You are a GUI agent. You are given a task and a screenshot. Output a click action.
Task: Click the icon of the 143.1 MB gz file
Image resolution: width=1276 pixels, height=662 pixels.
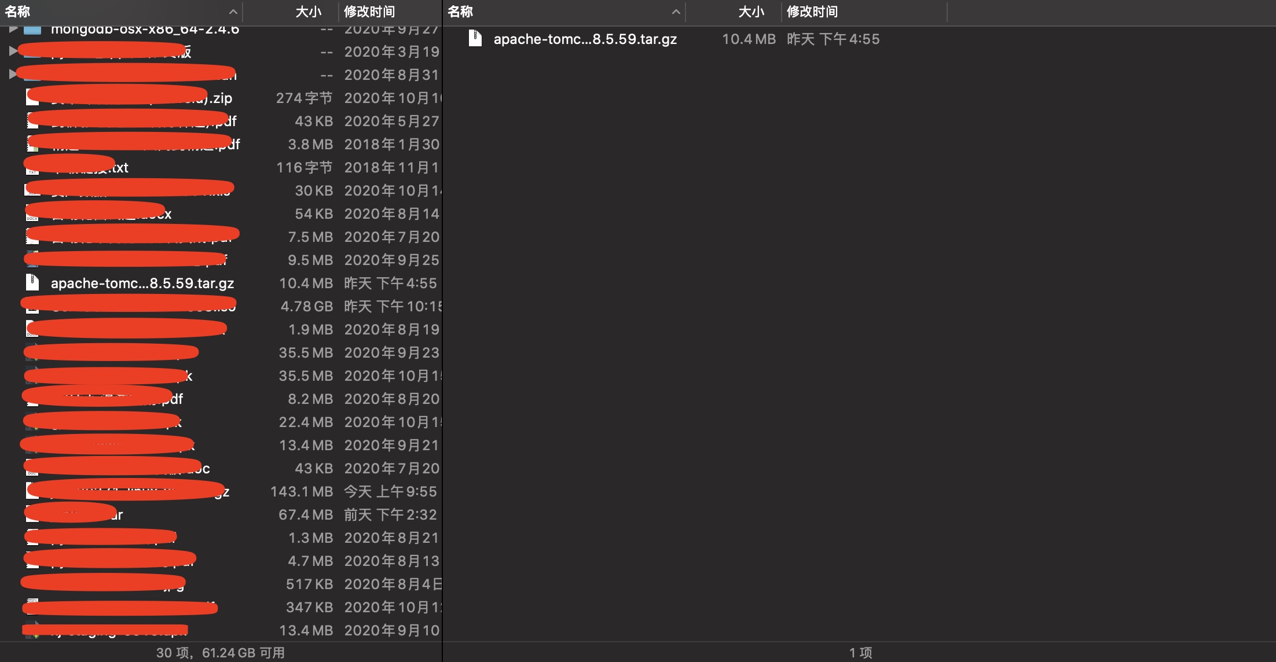tap(32, 492)
